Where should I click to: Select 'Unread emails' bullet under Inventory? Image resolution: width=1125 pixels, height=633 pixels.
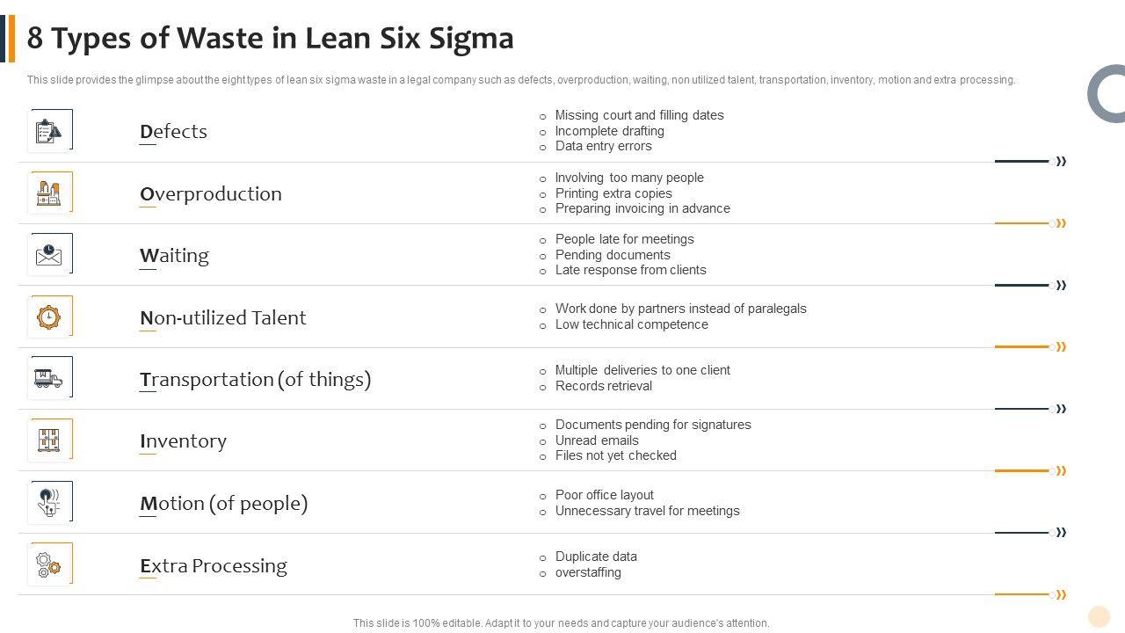pos(597,440)
